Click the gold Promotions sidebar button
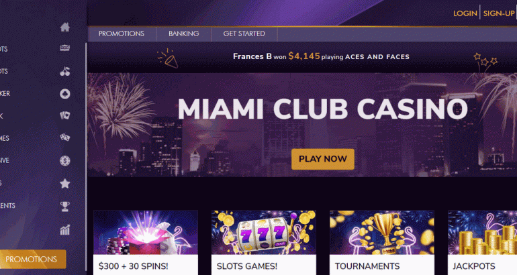 [x=32, y=259]
